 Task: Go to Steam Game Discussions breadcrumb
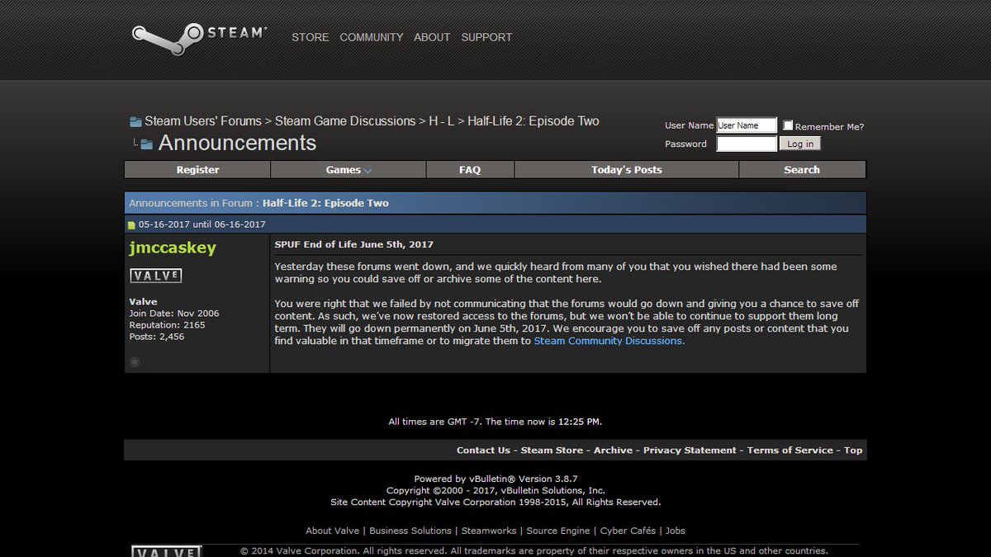click(345, 121)
